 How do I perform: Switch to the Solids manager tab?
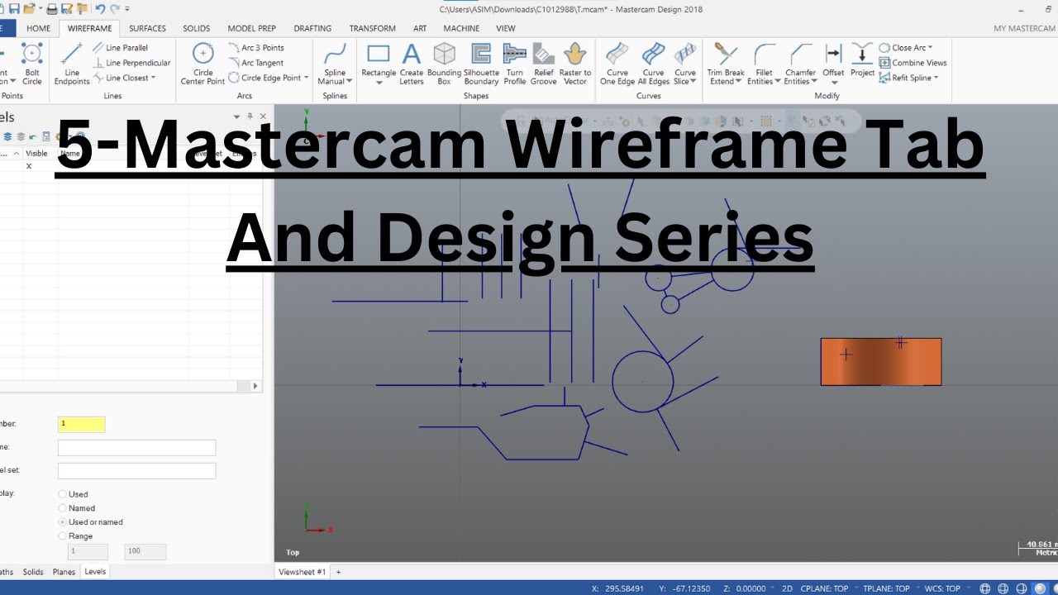pos(33,572)
